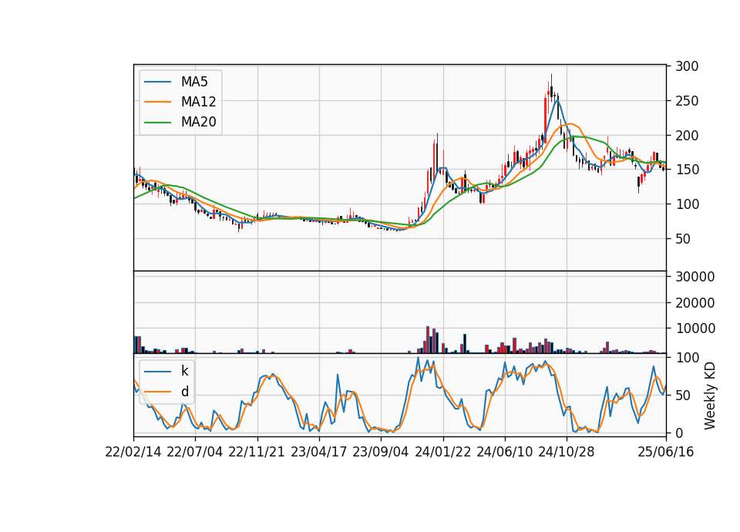Click the MA5 legend label

coord(194,82)
